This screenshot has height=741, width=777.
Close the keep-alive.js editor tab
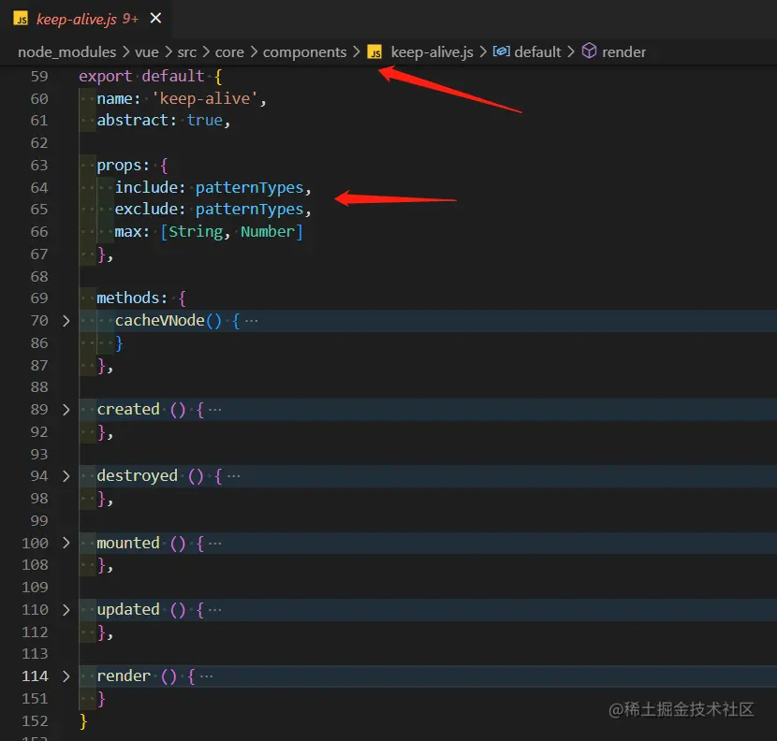[x=155, y=19]
